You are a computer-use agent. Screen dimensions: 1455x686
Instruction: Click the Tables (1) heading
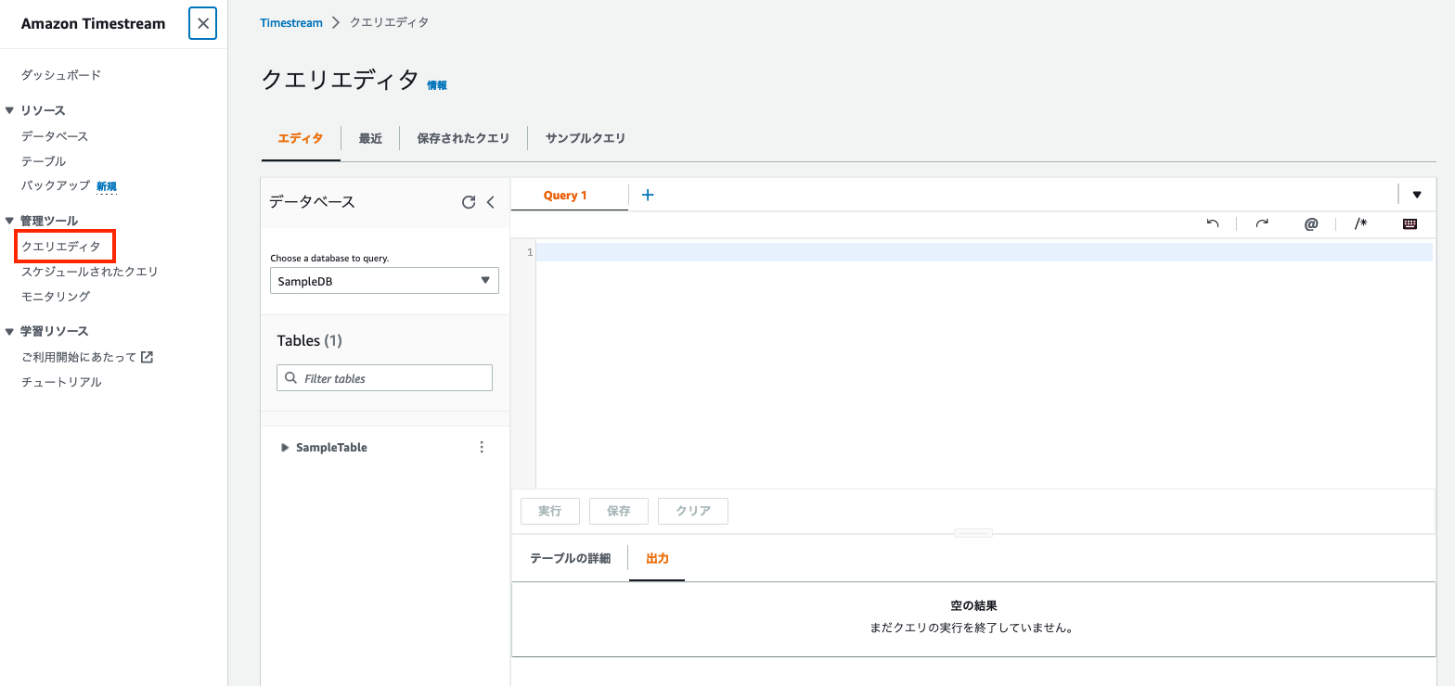coord(310,341)
